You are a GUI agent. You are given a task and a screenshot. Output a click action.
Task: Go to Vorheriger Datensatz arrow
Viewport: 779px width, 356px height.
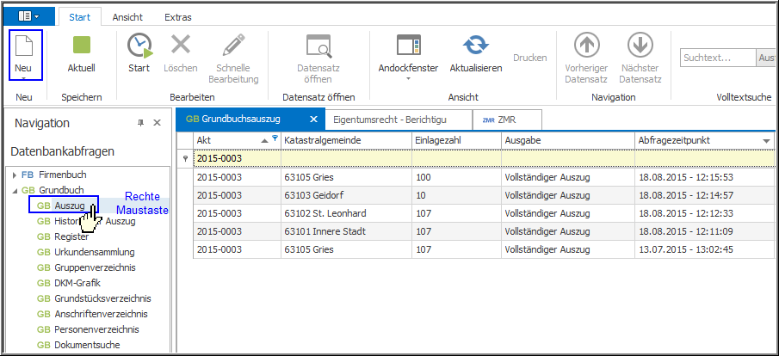tap(586, 46)
